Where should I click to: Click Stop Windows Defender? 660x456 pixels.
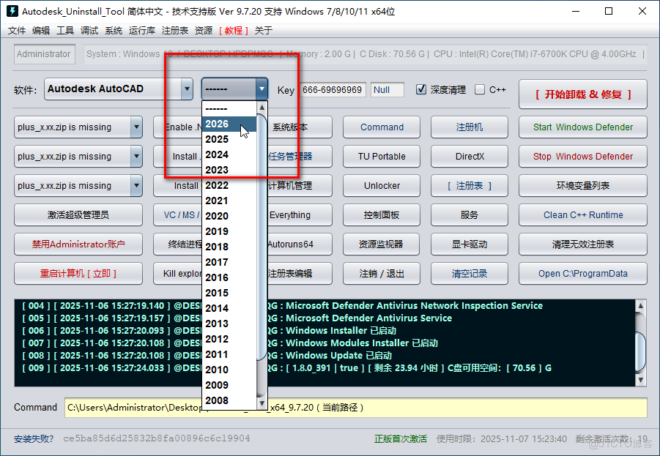(582, 156)
